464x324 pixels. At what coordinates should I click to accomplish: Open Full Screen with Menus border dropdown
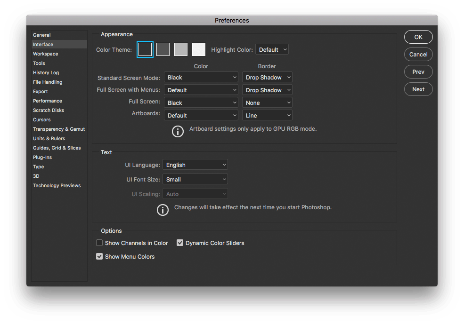[267, 90]
